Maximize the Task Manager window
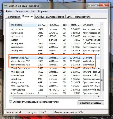This screenshot has height=119, width=113. [96, 5]
